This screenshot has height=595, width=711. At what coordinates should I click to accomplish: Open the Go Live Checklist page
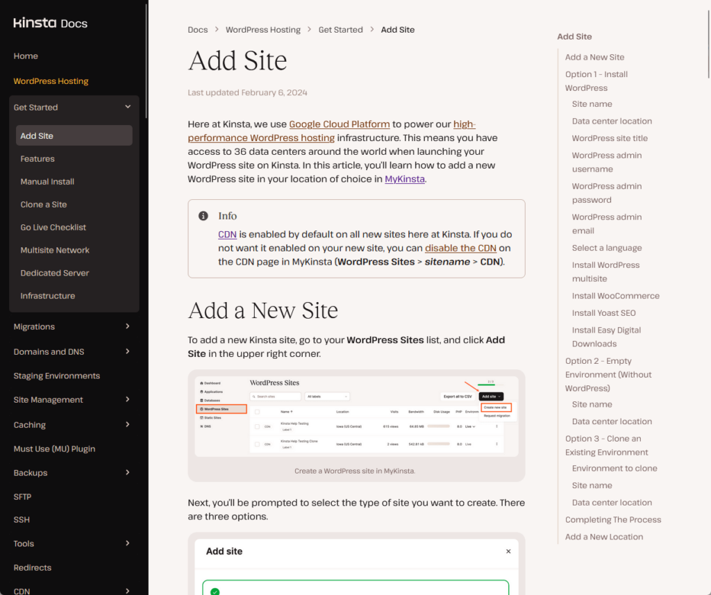click(53, 227)
